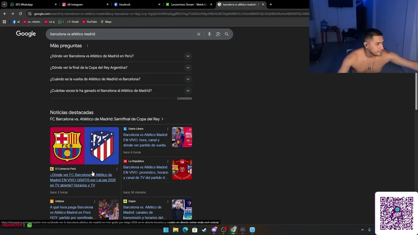Image resolution: width=418 pixels, height=235 pixels.
Task: Start voice search with the microphone icon
Action: point(209,34)
